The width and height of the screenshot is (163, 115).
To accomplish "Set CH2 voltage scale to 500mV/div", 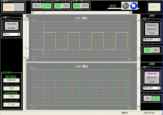I will point(152,78).
